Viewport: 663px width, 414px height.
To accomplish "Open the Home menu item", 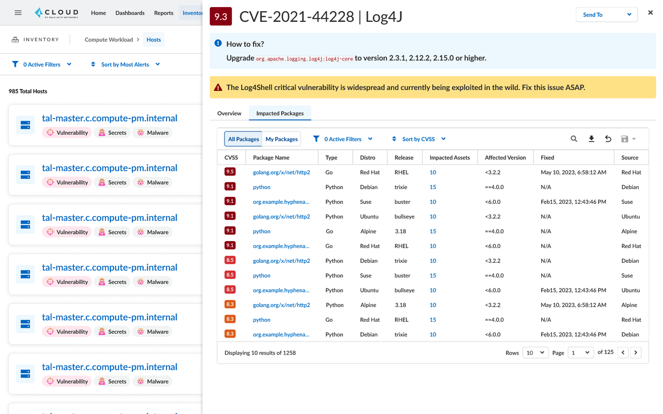I will (98, 13).
